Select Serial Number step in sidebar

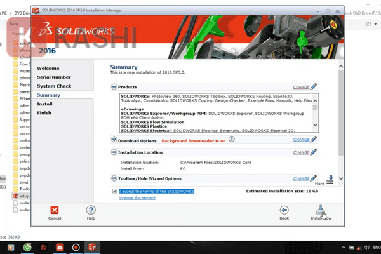coord(54,77)
